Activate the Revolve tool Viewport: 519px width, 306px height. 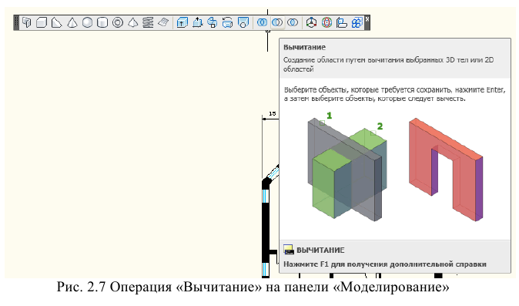pos(227,22)
